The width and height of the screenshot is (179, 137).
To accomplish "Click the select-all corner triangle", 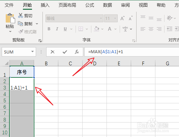I will 7,63.
